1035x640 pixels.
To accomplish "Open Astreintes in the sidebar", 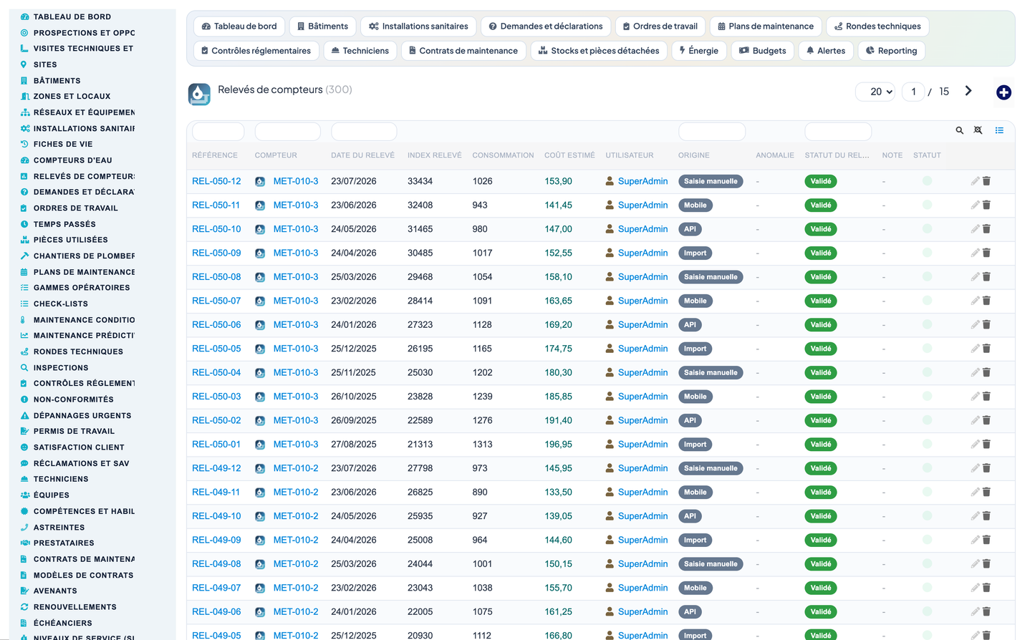I will pos(59,528).
